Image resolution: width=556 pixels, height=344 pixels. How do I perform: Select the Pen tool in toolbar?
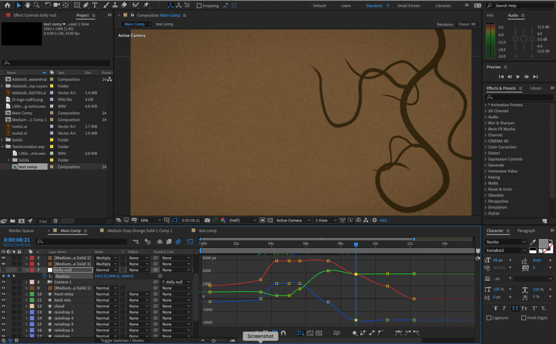point(87,5)
